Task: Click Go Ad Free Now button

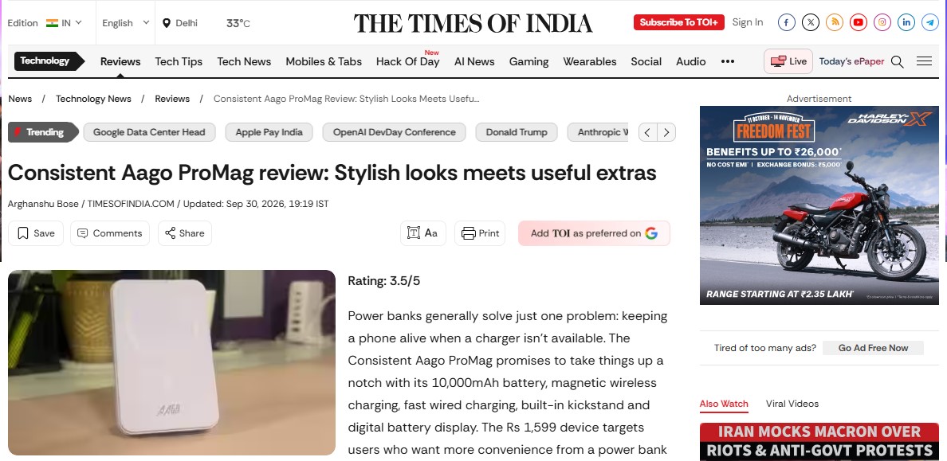Action: click(873, 348)
